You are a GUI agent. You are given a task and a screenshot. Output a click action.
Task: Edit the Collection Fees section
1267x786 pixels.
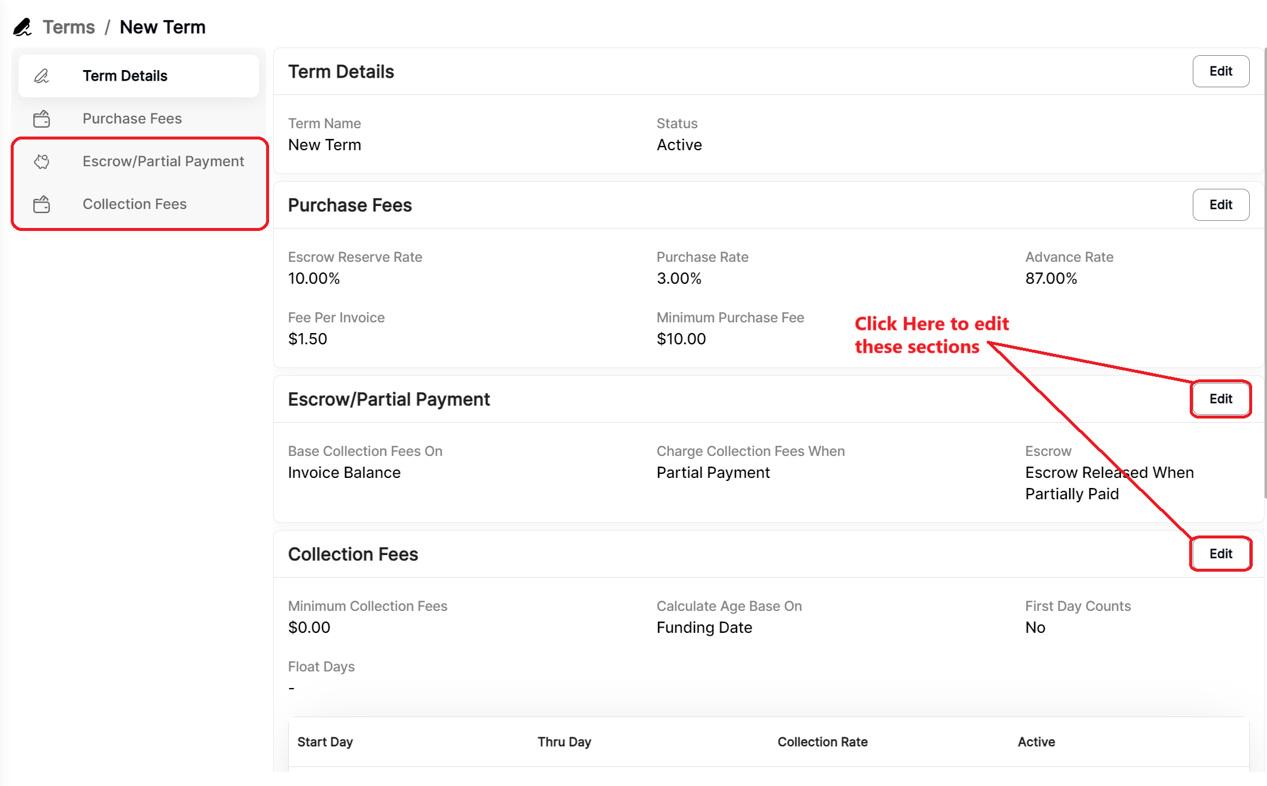[x=1220, y=554]
